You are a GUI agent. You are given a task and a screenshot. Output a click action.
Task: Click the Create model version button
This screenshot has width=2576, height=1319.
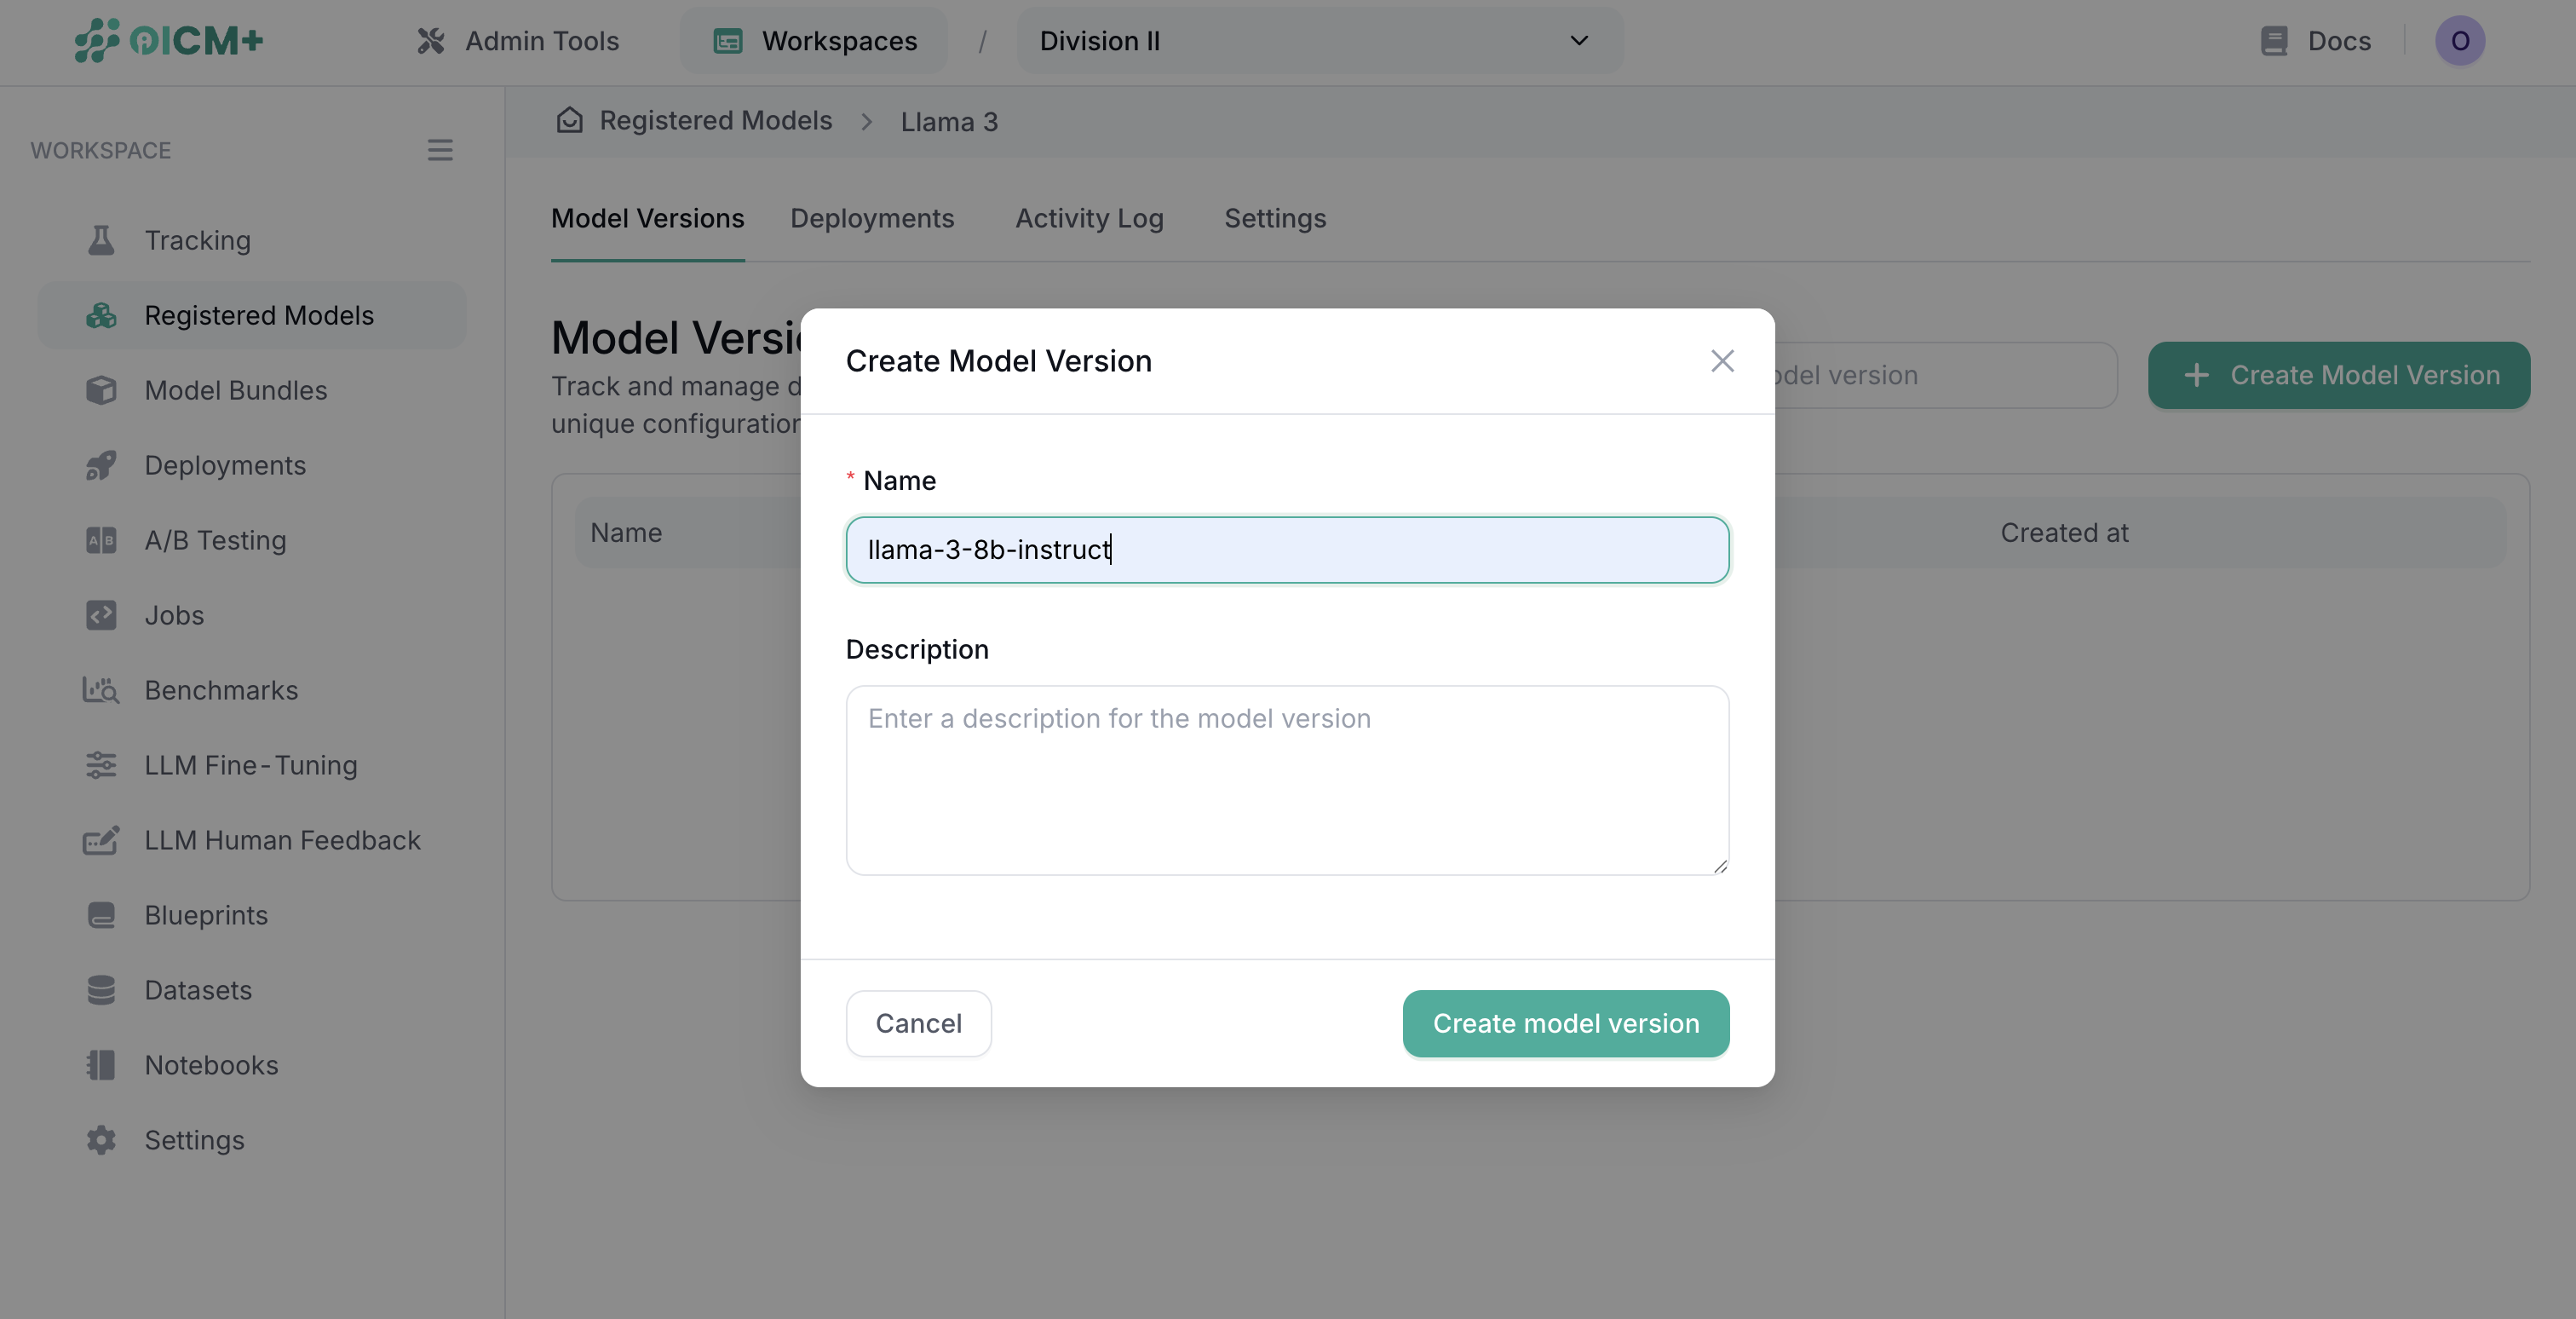[1565, 1023]
